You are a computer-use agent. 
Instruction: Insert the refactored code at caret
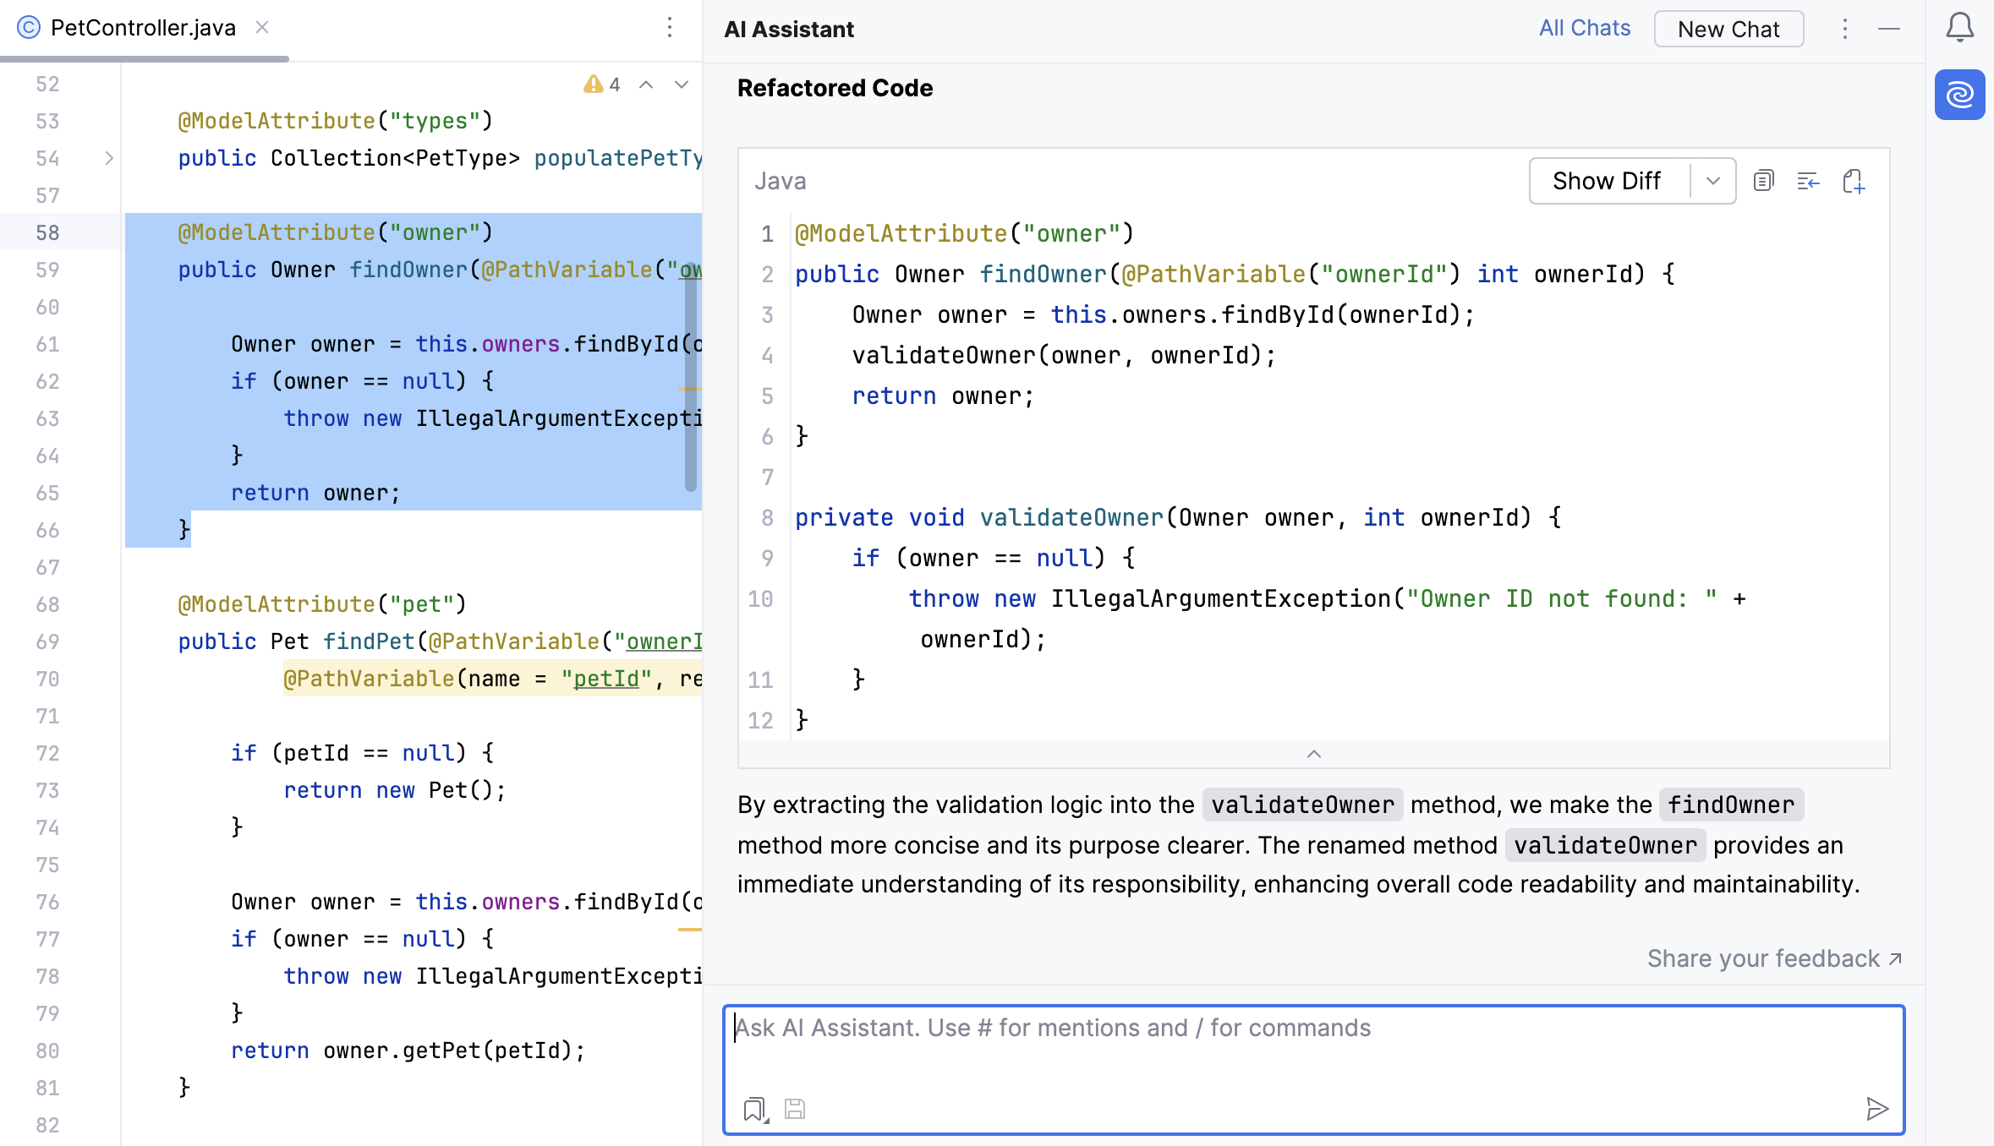1809,181
